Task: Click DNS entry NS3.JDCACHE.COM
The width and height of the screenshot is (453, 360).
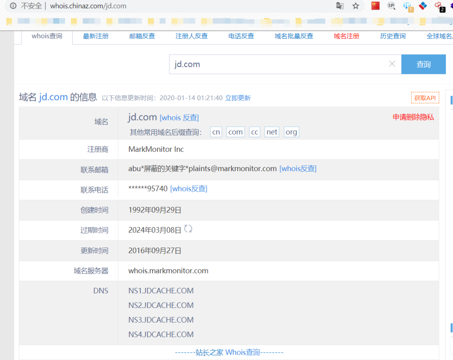Action: [161, 320]
